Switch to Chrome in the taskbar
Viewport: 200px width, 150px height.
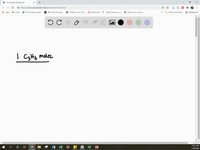tap(32, 147)
